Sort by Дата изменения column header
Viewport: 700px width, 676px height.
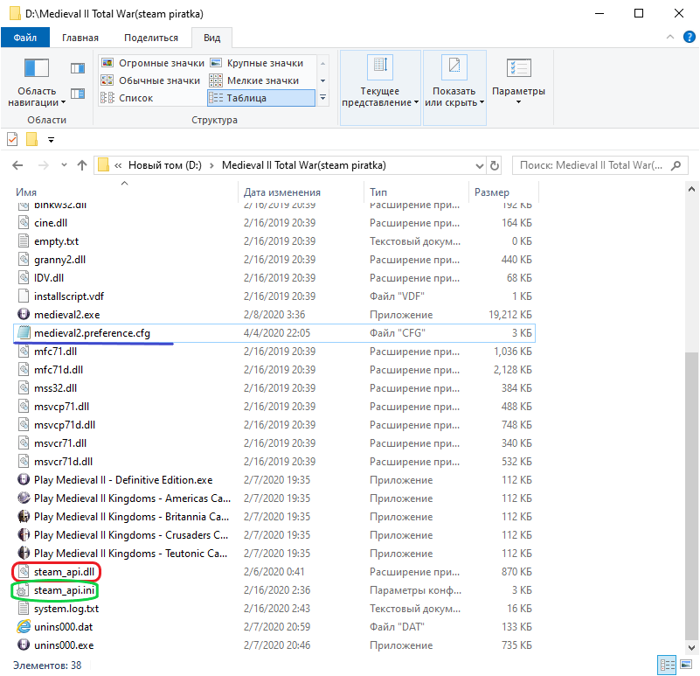tap(281, 192)
